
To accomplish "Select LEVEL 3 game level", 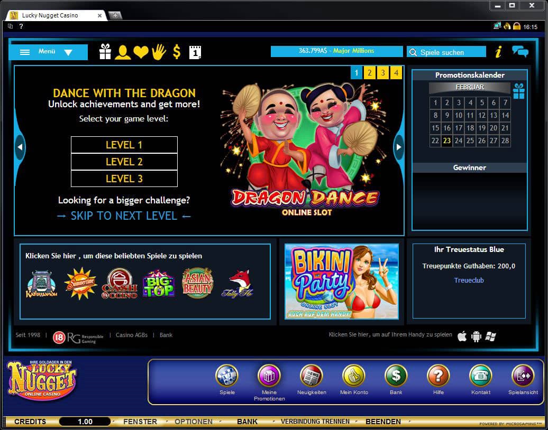I will click(x=124, y=179).
